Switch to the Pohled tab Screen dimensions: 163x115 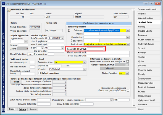[12, 109]
